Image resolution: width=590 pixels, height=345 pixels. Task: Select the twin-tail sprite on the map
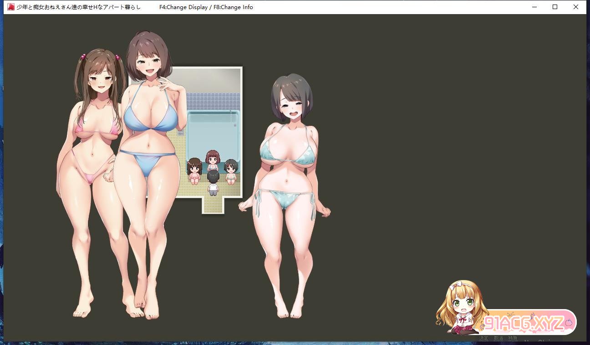tap(194, 171)
